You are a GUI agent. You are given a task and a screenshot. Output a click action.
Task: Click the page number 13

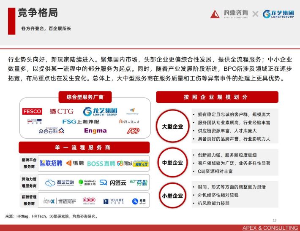pyautogui.click(x=275, y=220)
